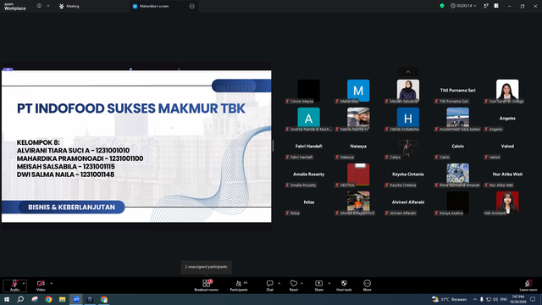Open Chrome from the taskbar

click(48, 299)
